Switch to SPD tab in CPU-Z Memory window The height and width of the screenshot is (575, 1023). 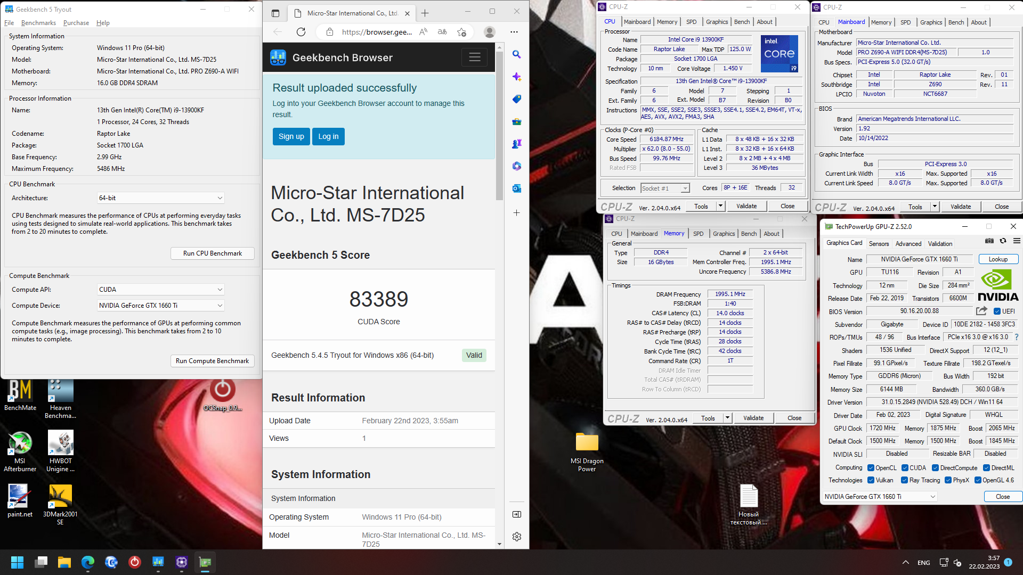[698, 234]
